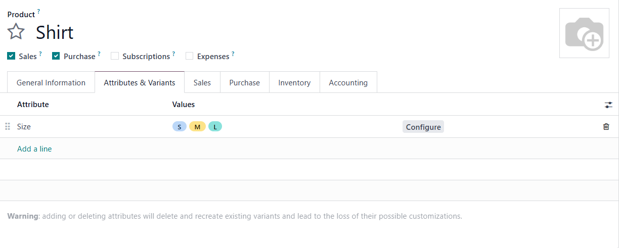Click the Shirt product name field

pos(55,33)
